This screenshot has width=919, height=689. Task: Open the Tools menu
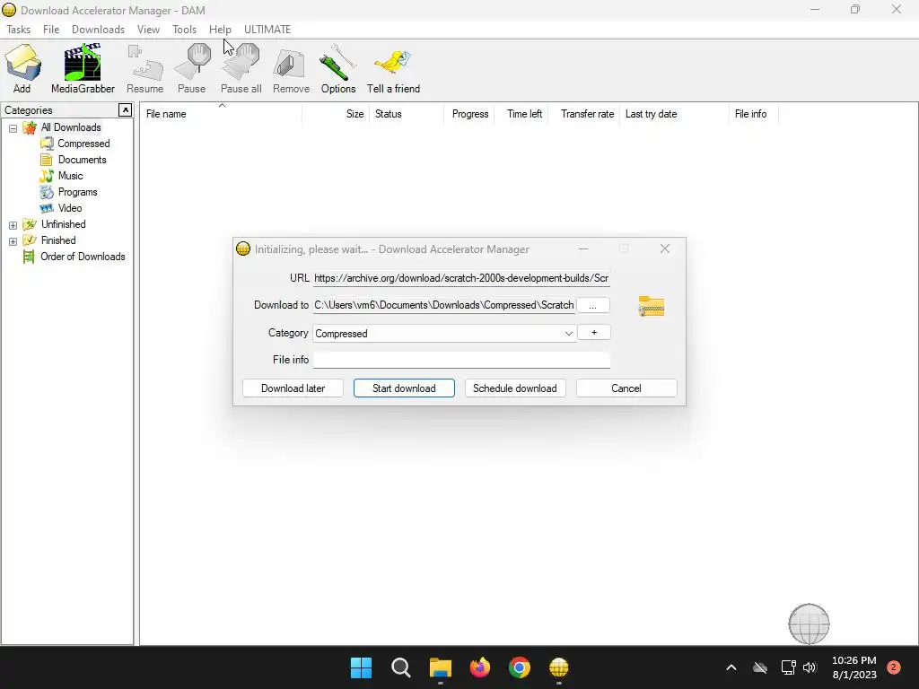coord(184,30)
